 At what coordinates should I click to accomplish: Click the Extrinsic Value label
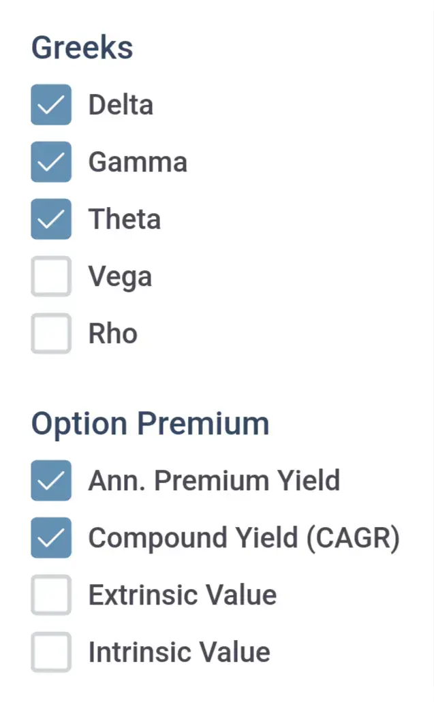182,595
